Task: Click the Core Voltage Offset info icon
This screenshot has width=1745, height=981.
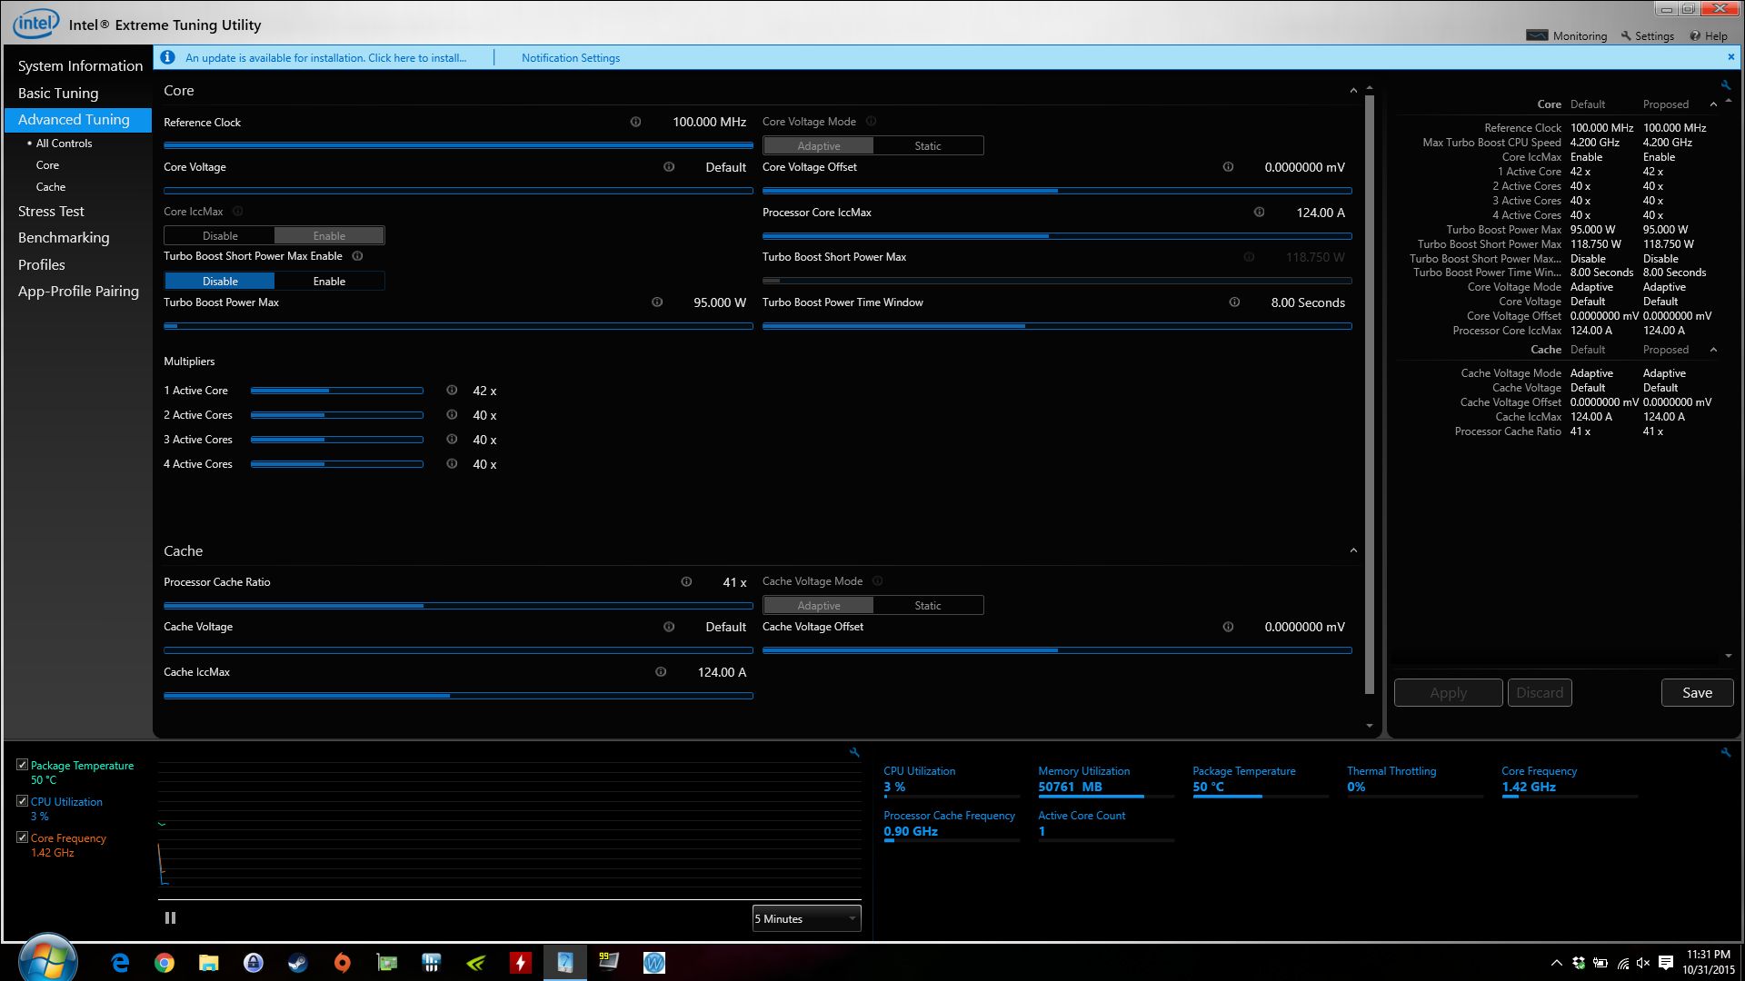Action: coord(1228,167)
